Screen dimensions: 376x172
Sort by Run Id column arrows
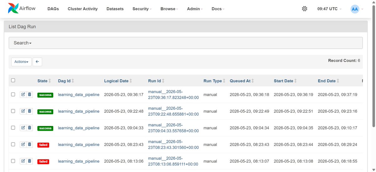[x=163, y=81]
